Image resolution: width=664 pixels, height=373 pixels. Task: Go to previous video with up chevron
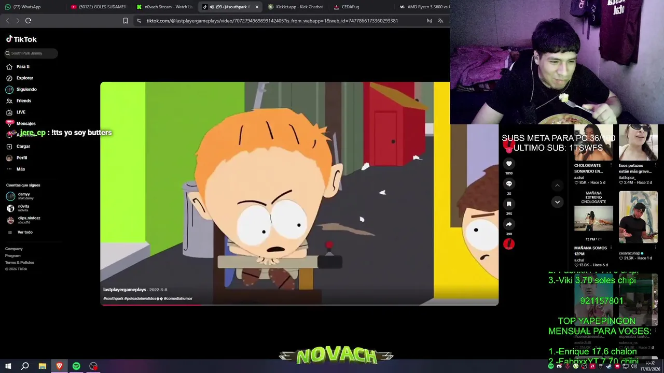(557, 185)
